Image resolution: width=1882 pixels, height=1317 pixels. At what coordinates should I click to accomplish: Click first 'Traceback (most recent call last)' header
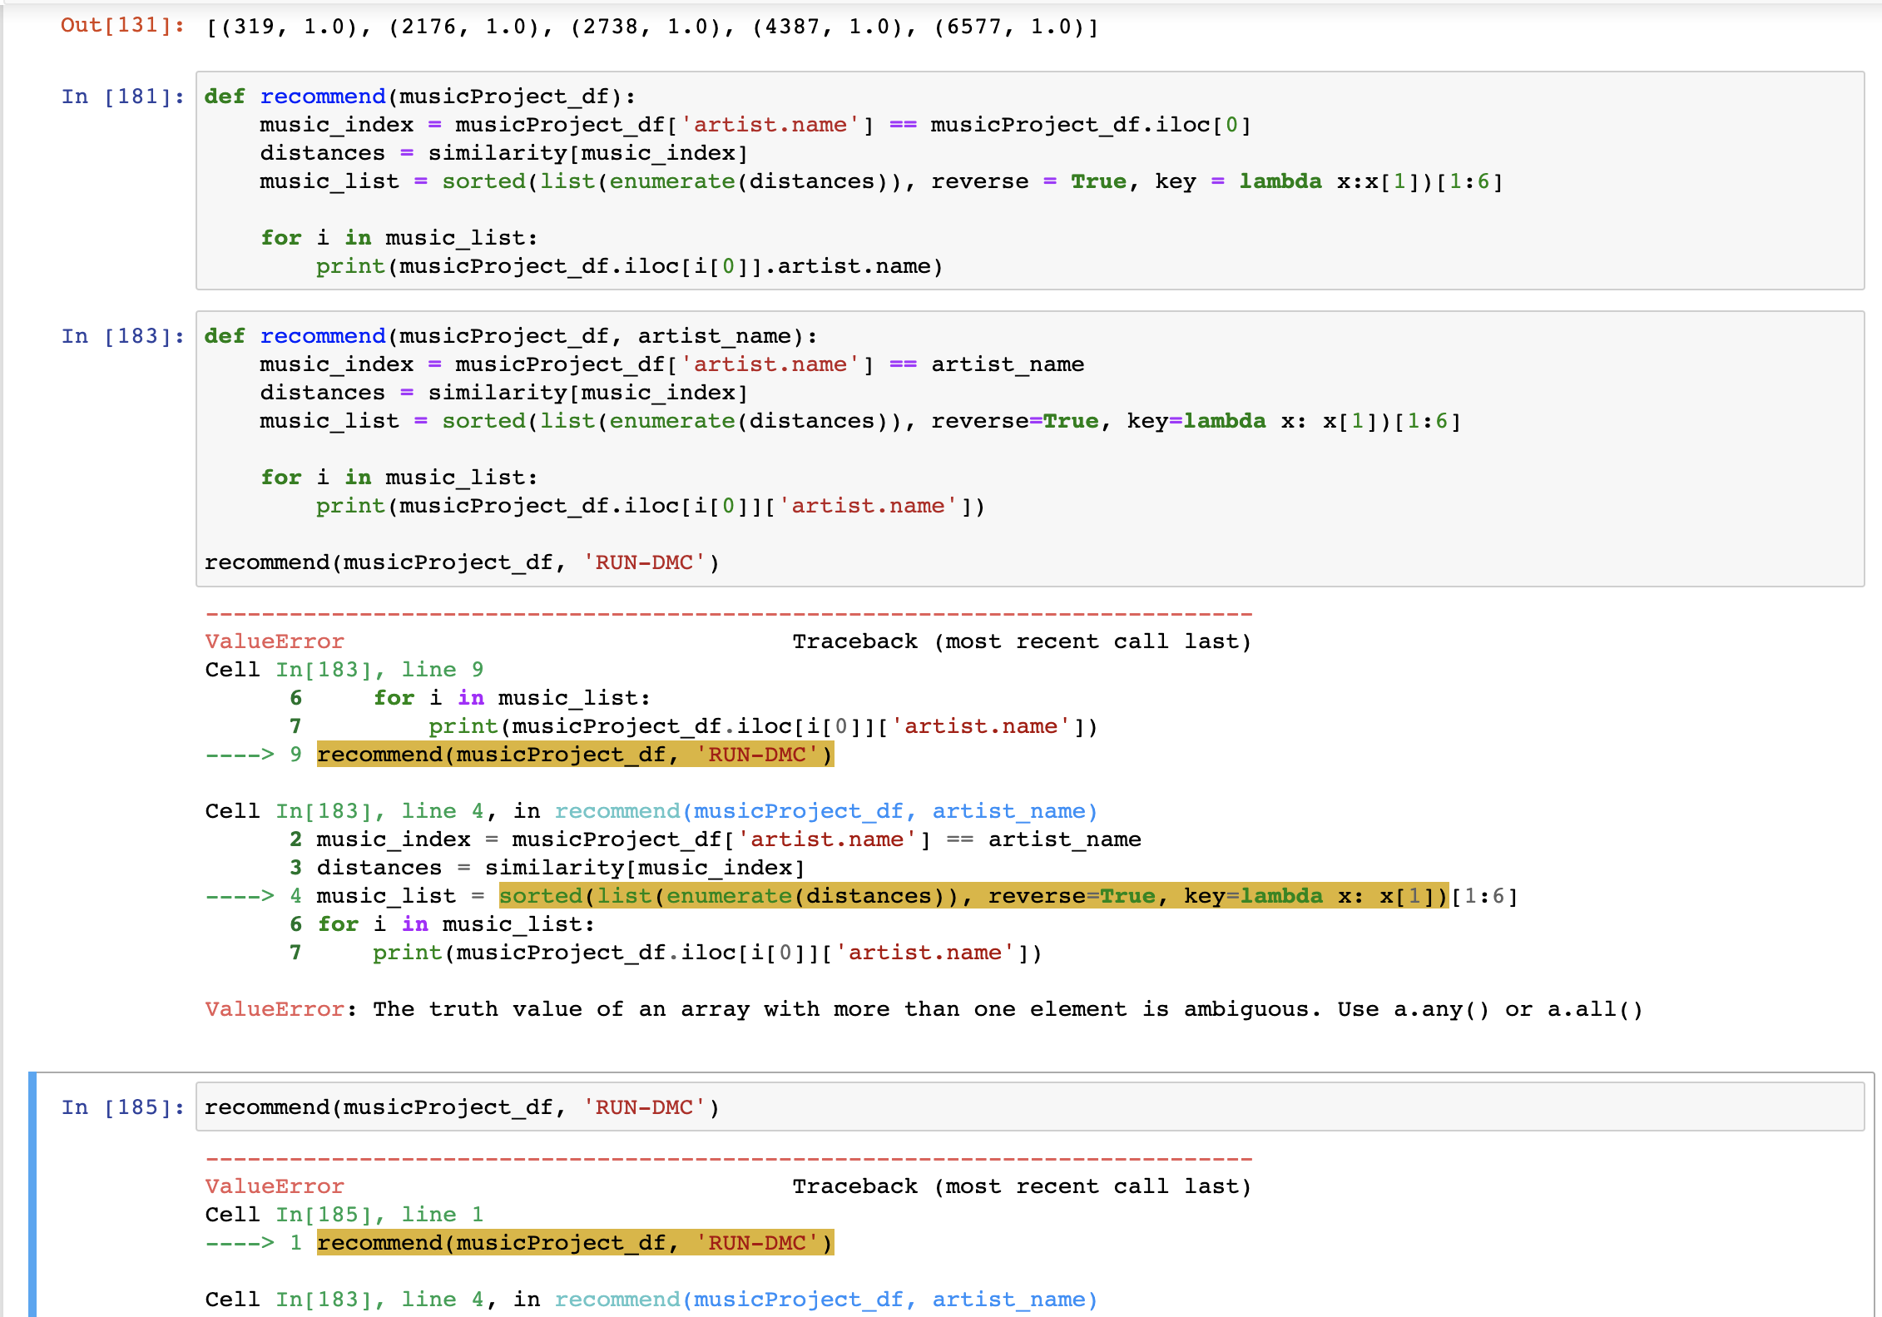[x=1021, y=641]
